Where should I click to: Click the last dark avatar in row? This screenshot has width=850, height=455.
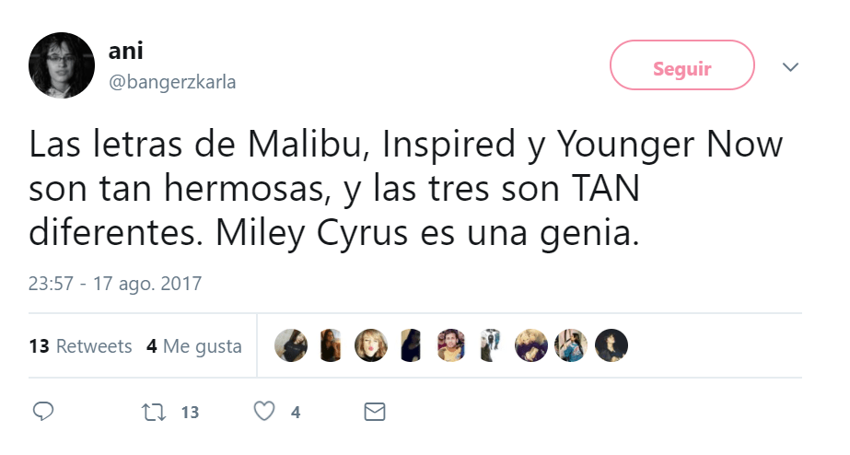coord(611,345)
